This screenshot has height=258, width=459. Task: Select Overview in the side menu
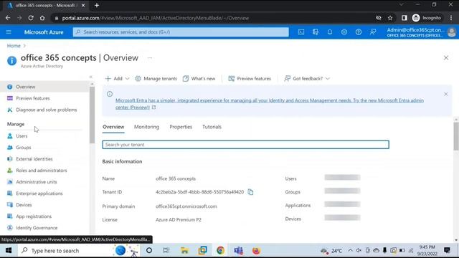26,87
